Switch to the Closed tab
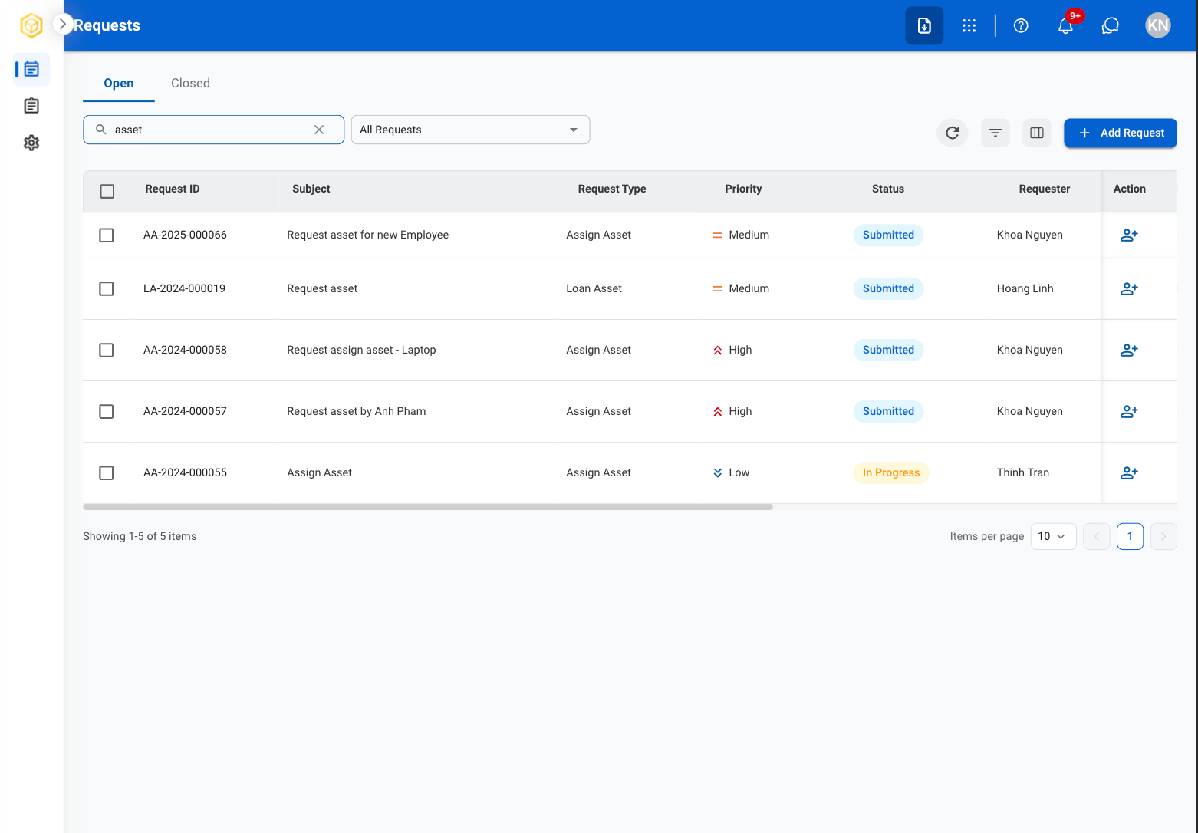The height and width of the screenshot is (833, 1198). point(190,83)
